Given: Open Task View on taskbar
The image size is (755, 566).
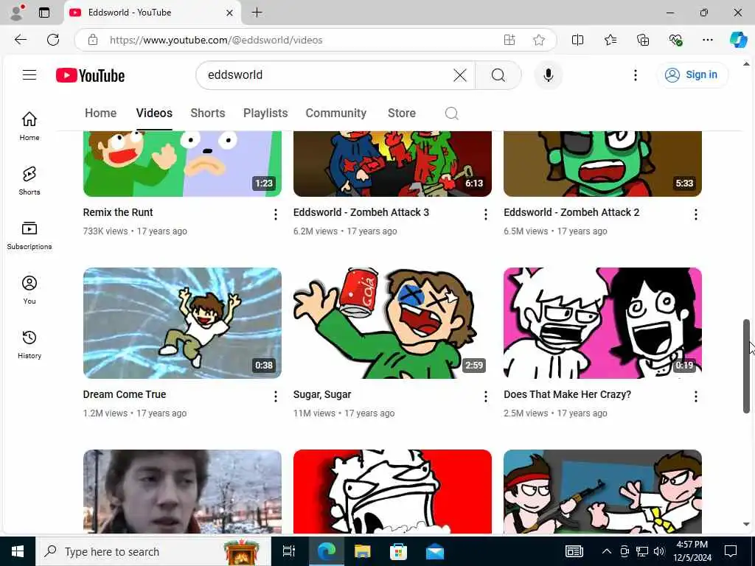Looking at the screenshot, I should click(289, 551).
